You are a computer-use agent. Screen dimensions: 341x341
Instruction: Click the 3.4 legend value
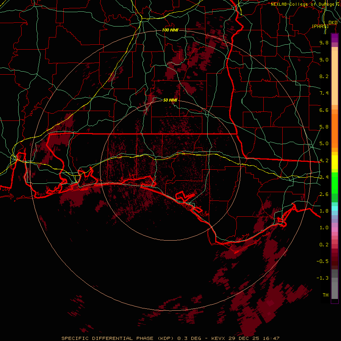(324, 177)
